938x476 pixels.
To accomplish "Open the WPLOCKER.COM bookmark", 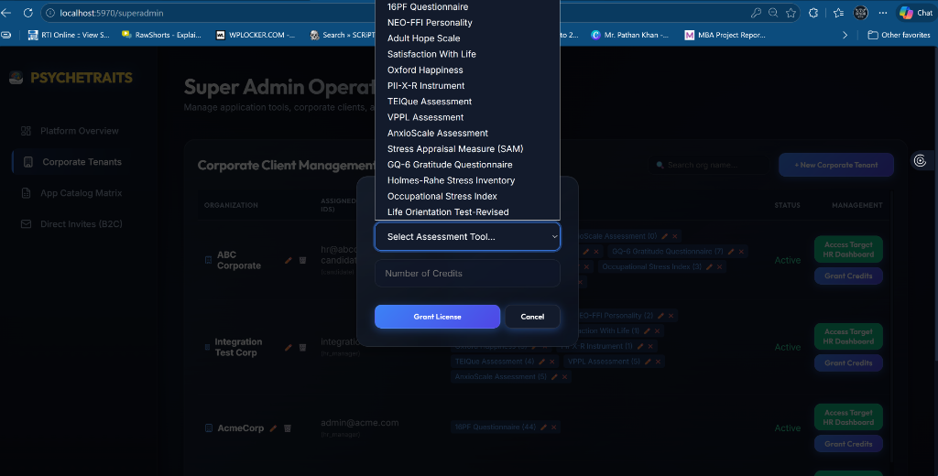I will (256, 36).
